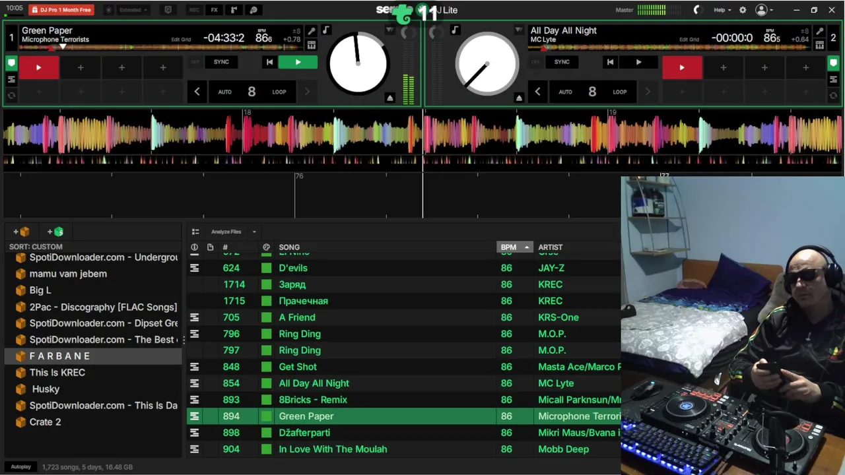The height and width of the screenshot is (475, 845).
Task: Activate deck 1 auto loop of 8
Action: (x=252, y=92)
